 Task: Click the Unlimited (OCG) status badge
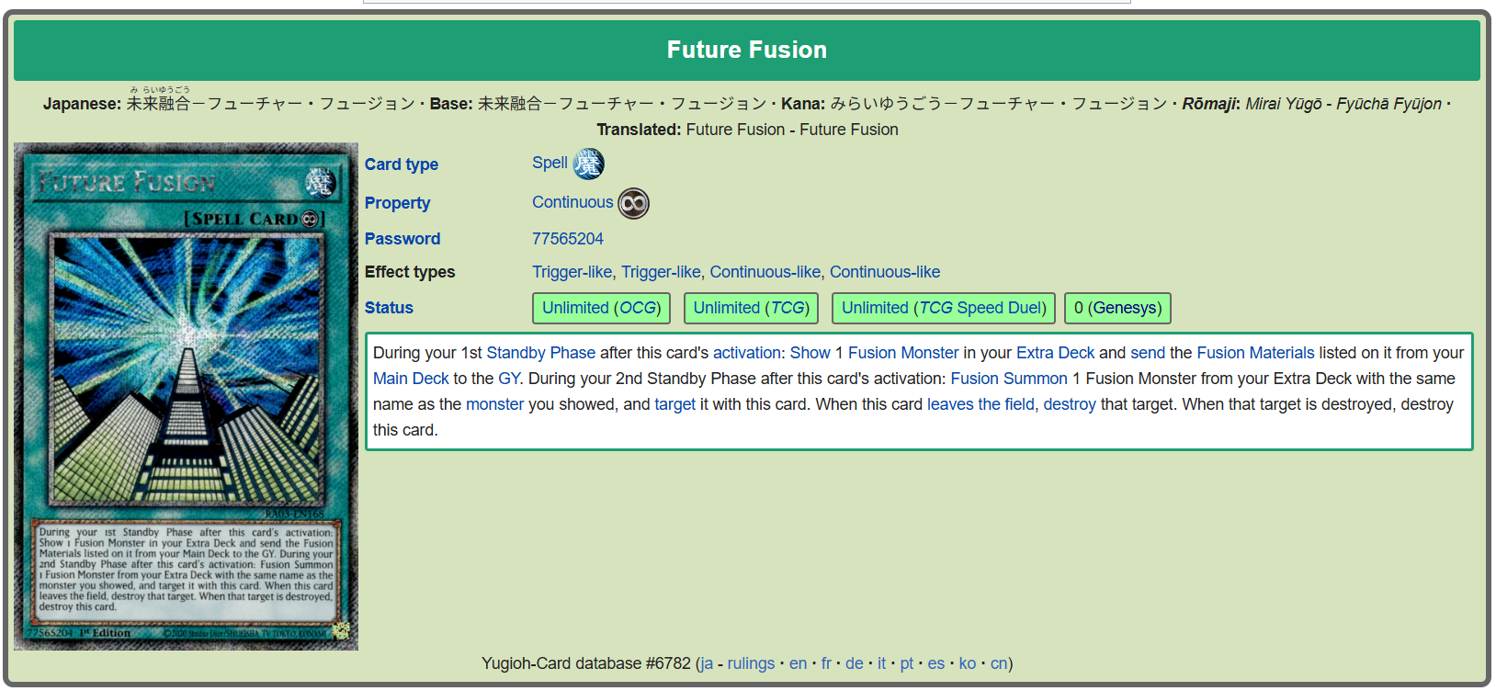pos(602,308)
